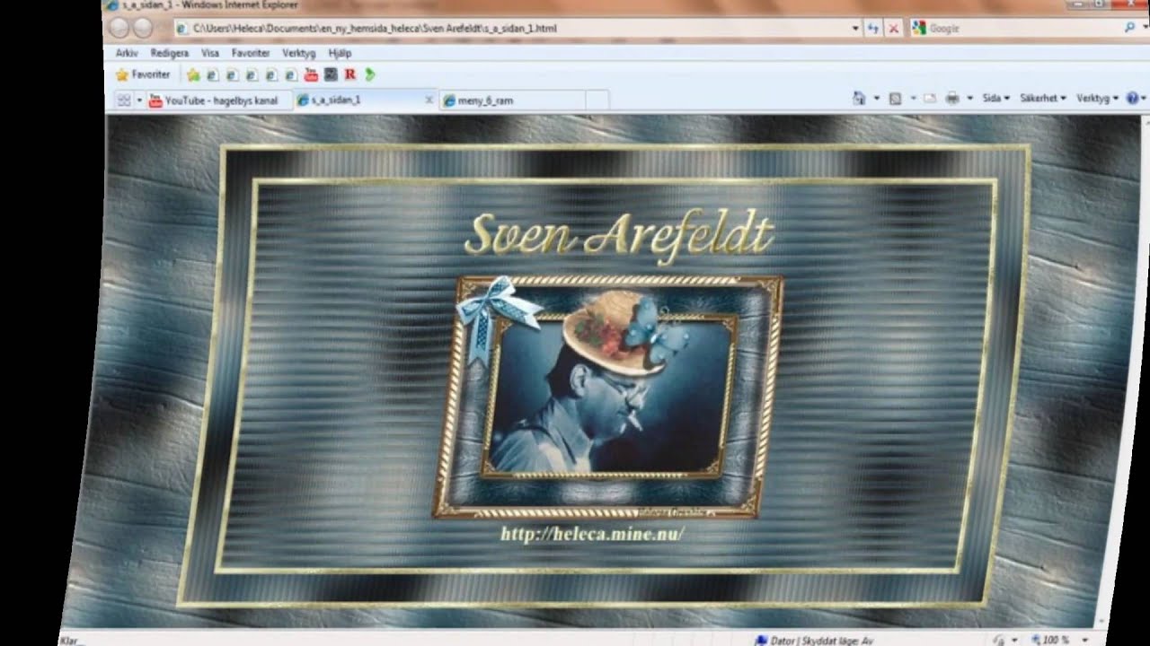Click the http://heleca.mine.nu/ link
Screen dimensions: 1150x646
[592, 534]
